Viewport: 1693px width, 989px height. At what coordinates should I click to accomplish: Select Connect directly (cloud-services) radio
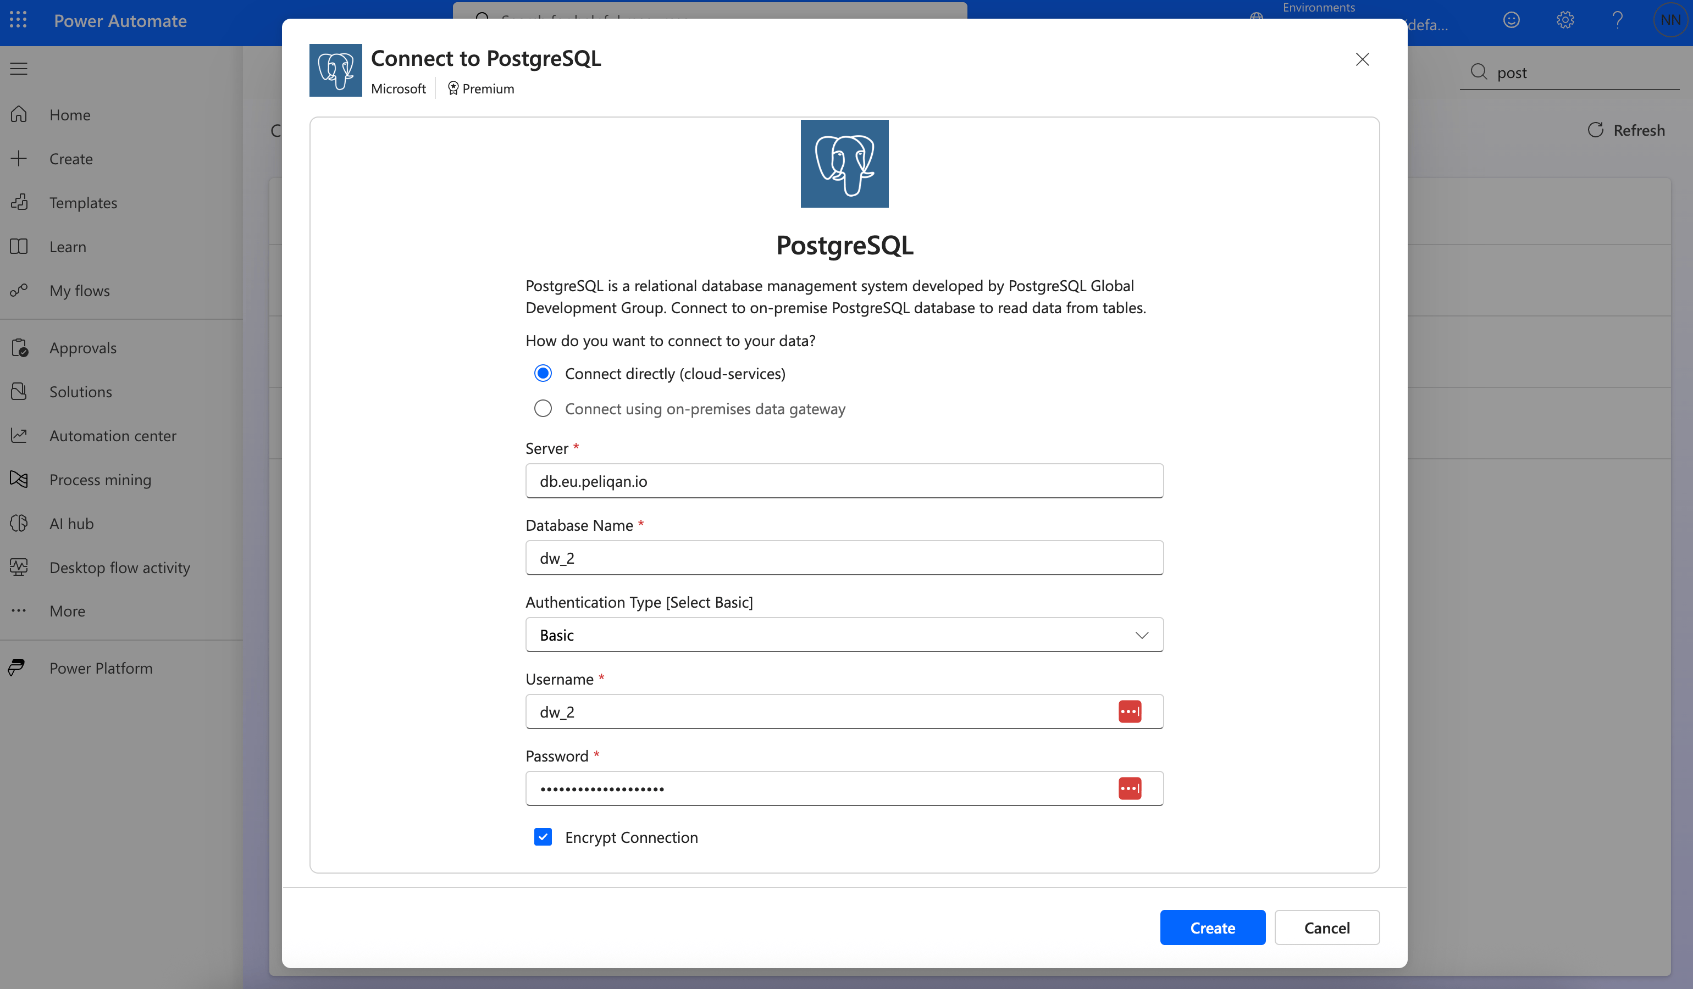(x=543, y=373)
